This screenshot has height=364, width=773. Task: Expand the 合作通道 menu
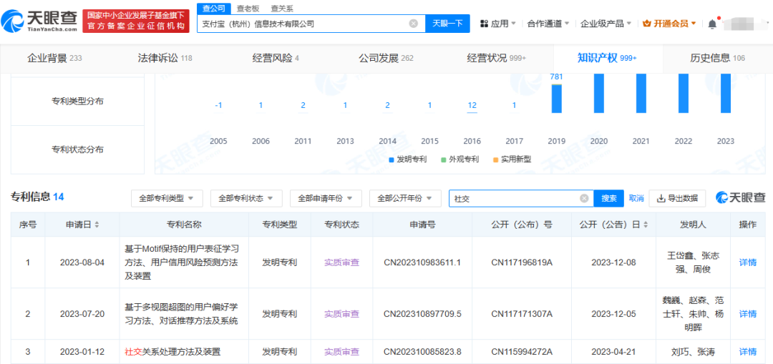tap(548, 23)
